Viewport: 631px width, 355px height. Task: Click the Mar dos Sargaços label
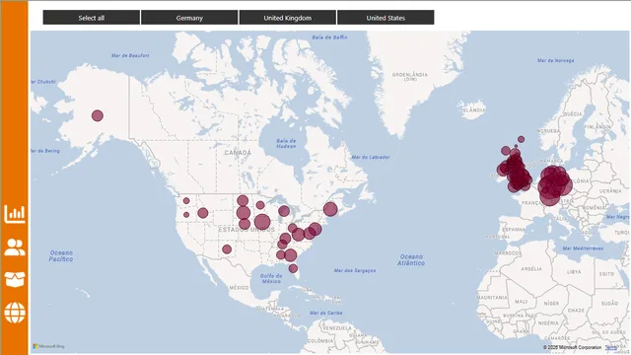click(x=355, y=270)
